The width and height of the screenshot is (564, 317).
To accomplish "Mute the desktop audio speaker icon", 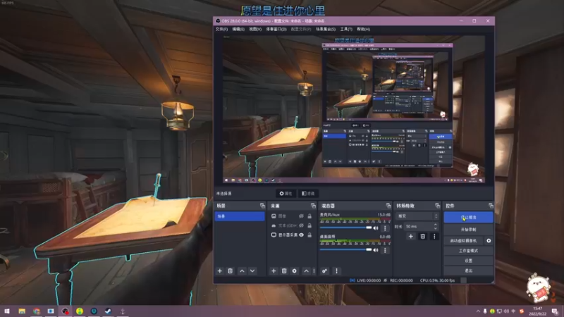I will [376, 250].
